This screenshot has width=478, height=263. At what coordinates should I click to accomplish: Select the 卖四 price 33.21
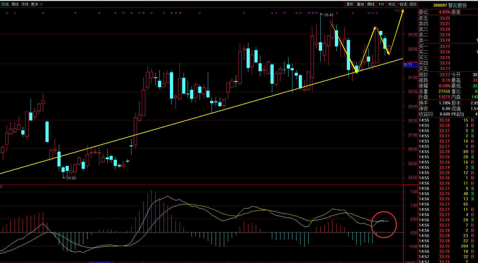tap(445, 24)
